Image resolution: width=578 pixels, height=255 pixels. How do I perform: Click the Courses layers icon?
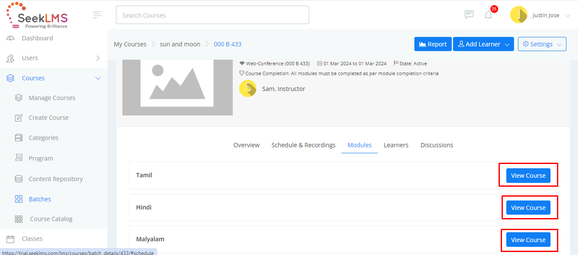click(10, 78)
